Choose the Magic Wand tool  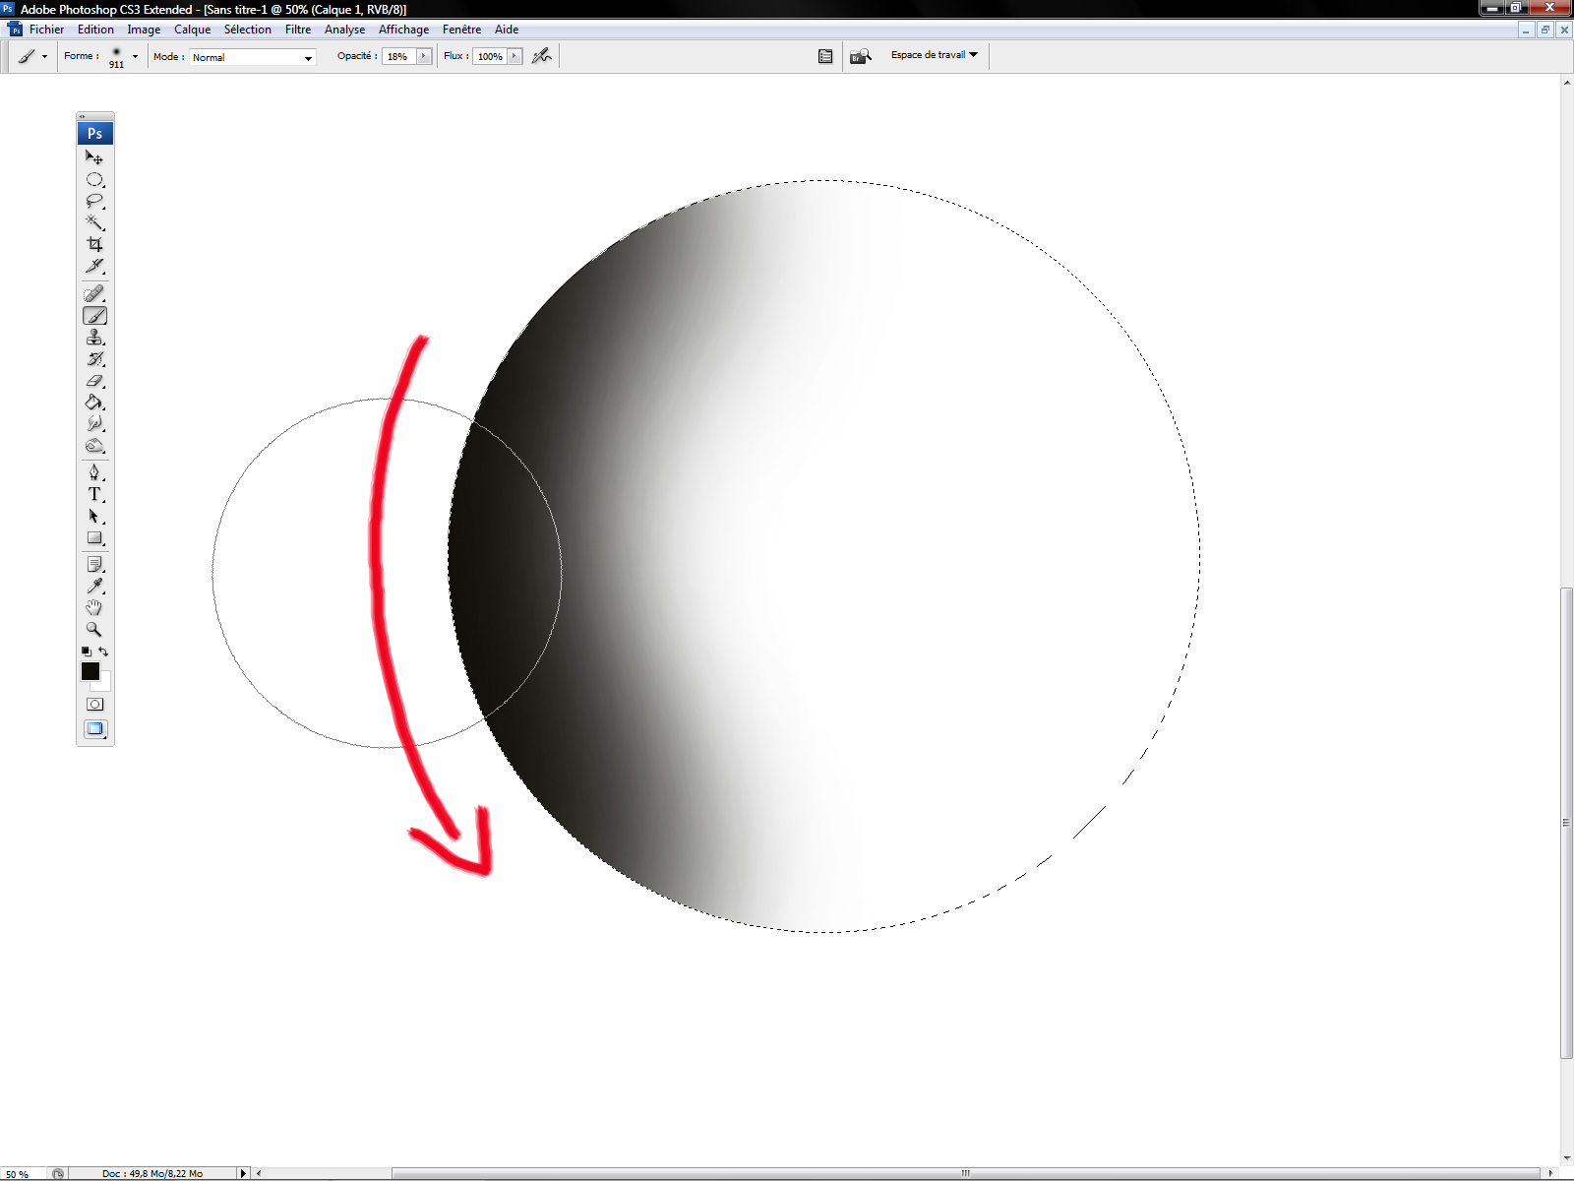point(94,222)
